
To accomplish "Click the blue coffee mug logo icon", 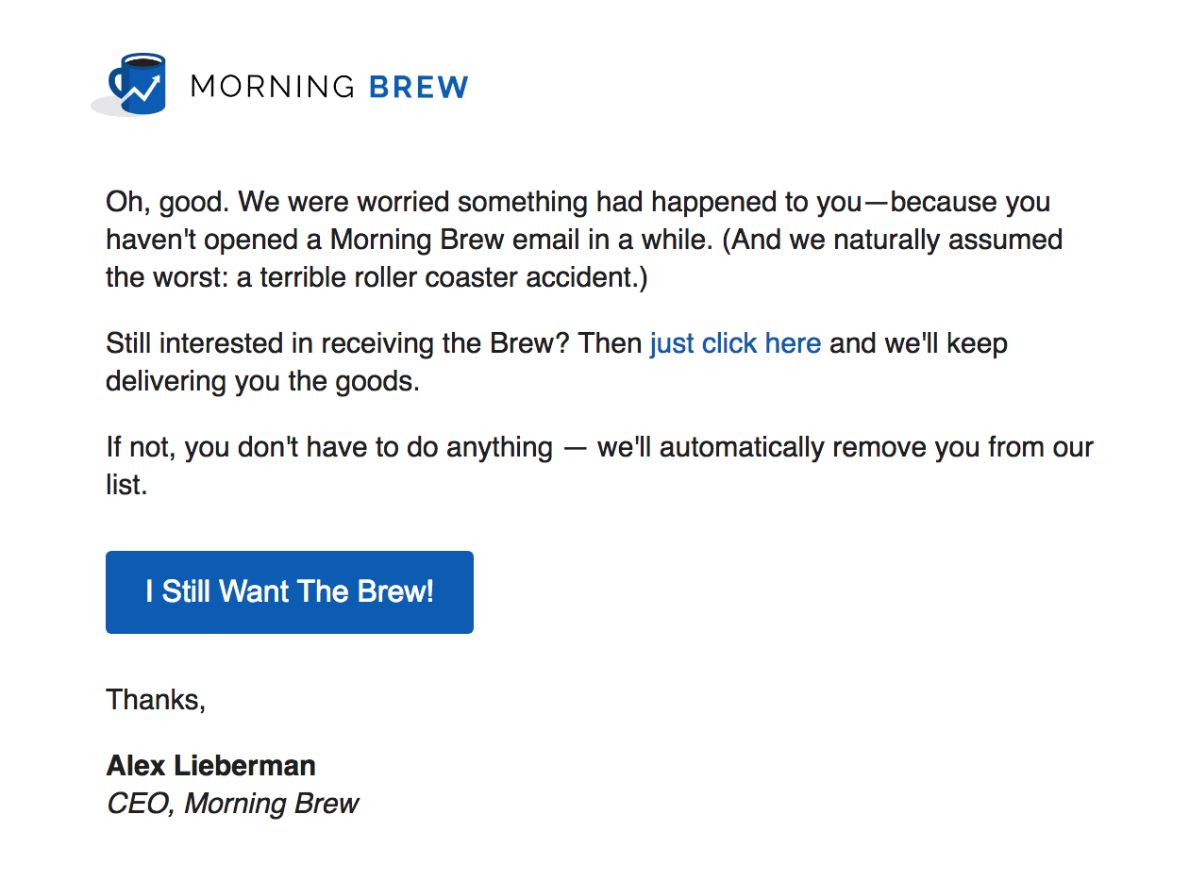I will [138, 84].
